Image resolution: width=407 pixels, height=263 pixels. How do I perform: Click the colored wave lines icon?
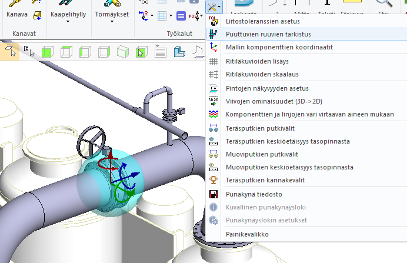pos(214,114)
